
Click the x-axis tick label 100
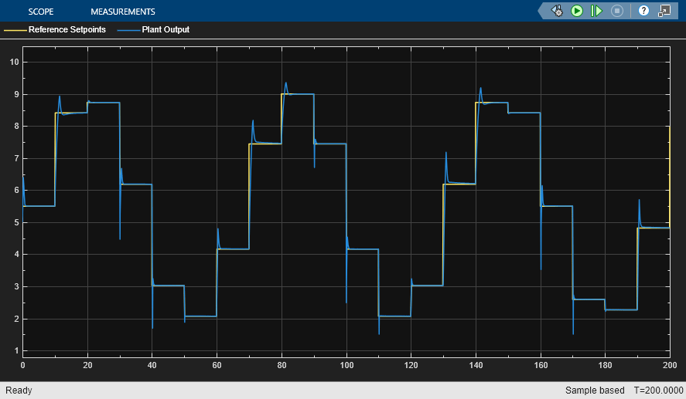[346, 364]
